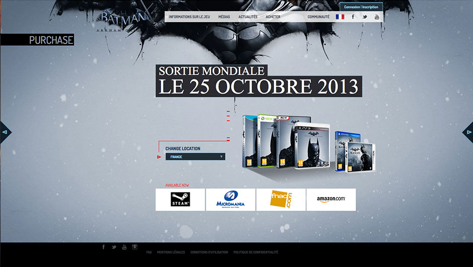This screenshot has height=267, width=473.
Task: Open YouTube icon in top navigation bar
Action: (377, 17)
